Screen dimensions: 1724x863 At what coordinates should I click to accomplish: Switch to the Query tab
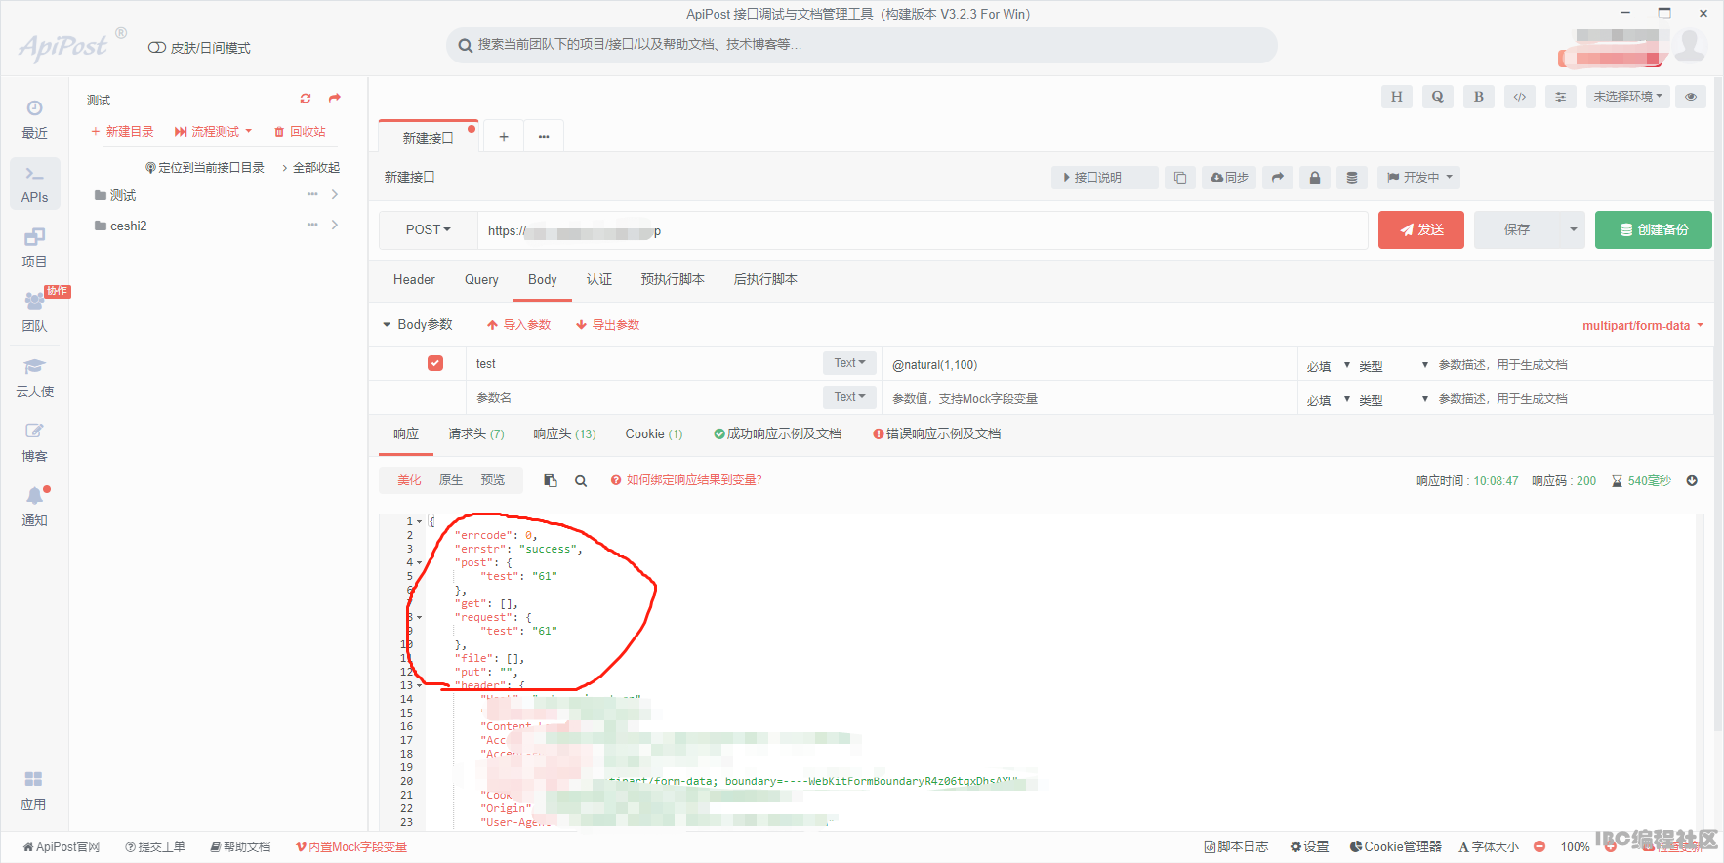[481, 280]
